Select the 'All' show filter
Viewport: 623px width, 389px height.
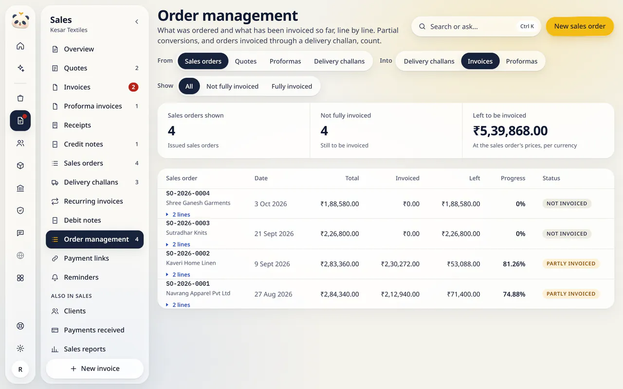click(189, 87)
